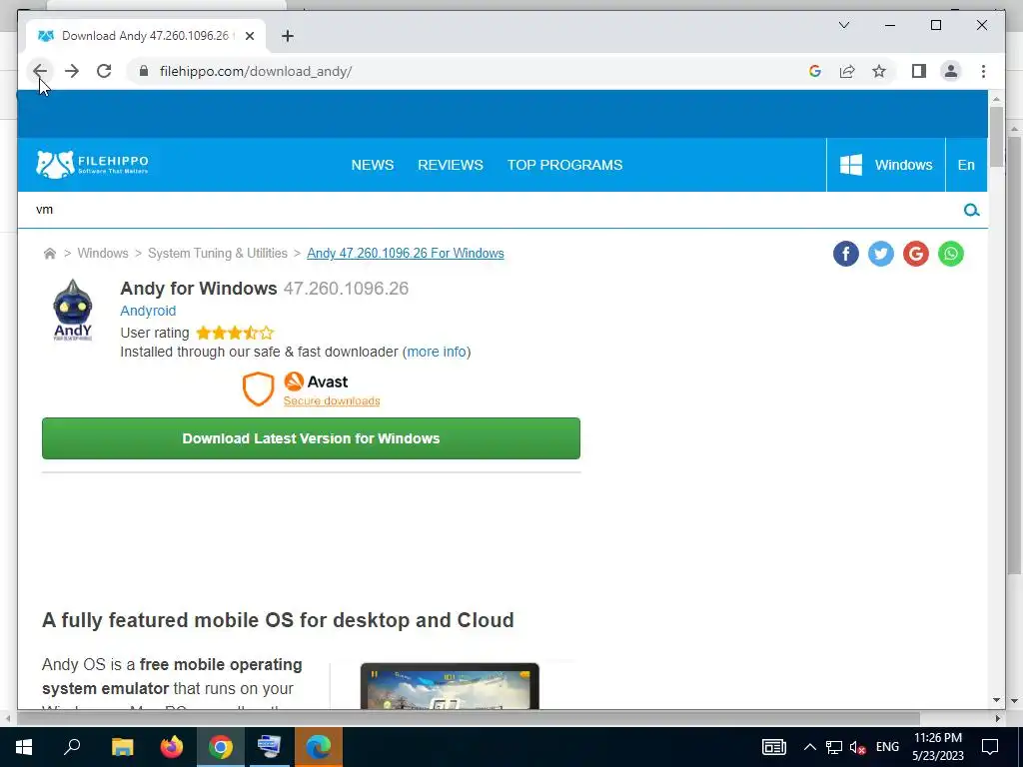Click the FileHippo logo
This screenshot has width=1023, height=767.
tap(92, 165)
